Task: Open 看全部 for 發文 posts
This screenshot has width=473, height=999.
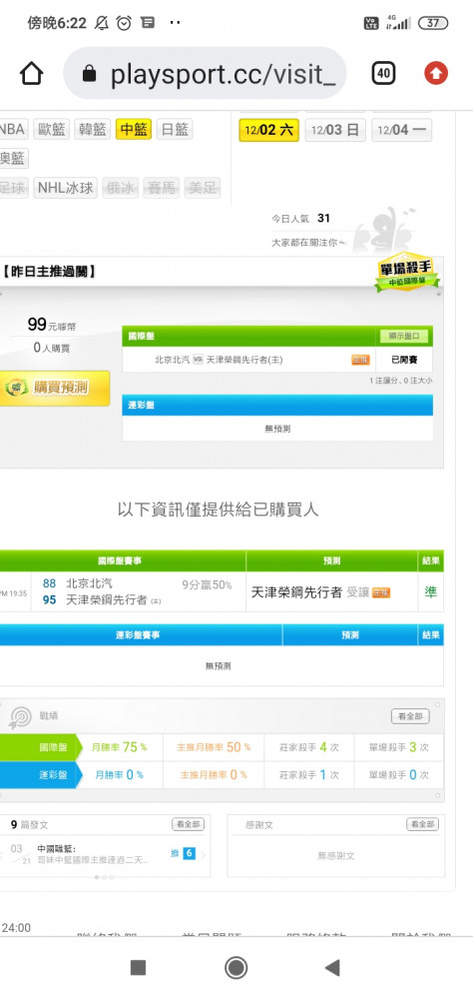Action: click(189, 824)
